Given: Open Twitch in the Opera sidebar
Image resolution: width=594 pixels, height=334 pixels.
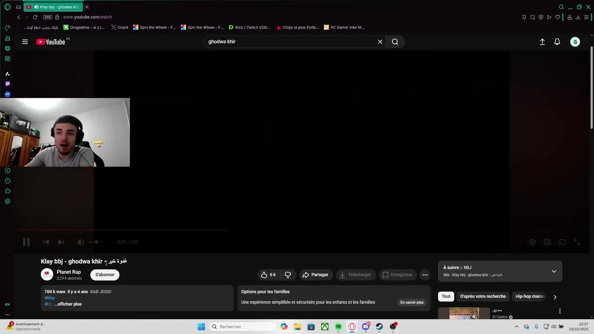Looking at the screenshot, I should point(7,84).
